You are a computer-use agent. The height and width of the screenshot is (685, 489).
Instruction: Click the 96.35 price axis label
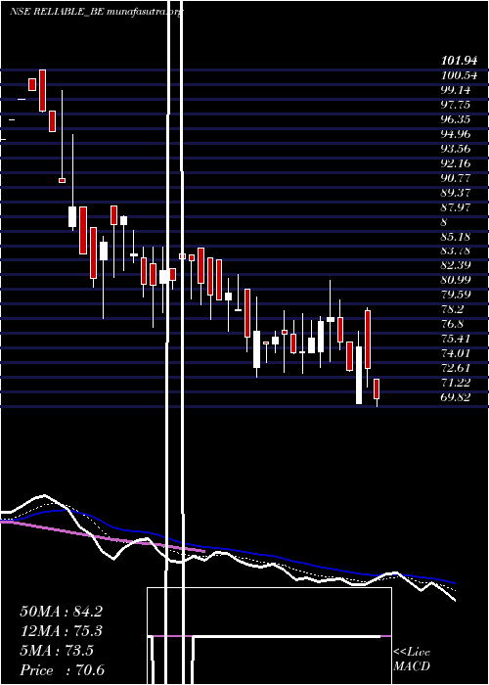(456, 119)
